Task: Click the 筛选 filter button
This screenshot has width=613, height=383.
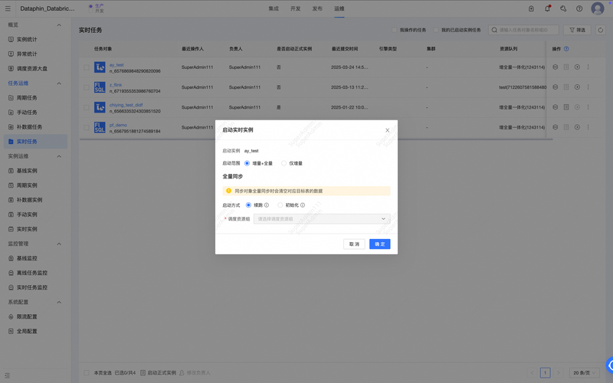Action: tap(578, 30)
